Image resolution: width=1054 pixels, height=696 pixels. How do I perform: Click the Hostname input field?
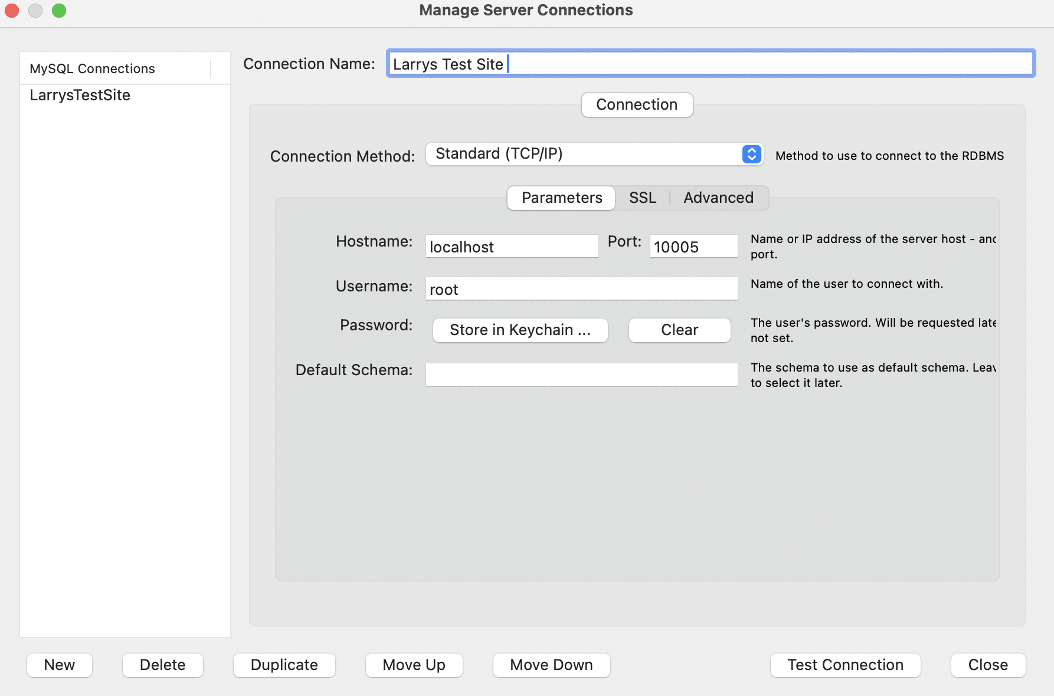(512, 247)
